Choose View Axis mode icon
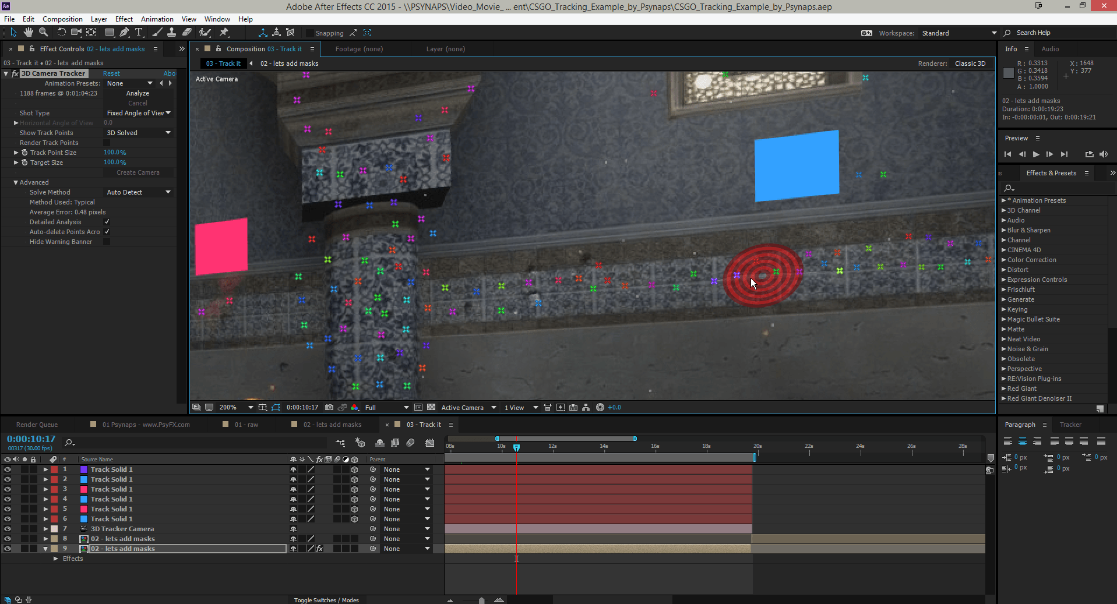Viewport: 1117px width, 604px height. pos(290,33)
